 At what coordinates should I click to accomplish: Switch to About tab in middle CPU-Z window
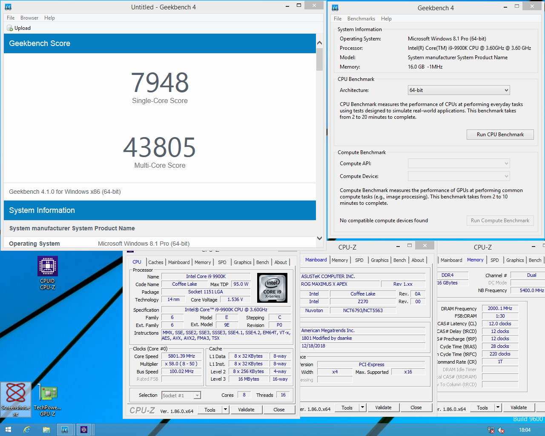[x=418, y=260]
